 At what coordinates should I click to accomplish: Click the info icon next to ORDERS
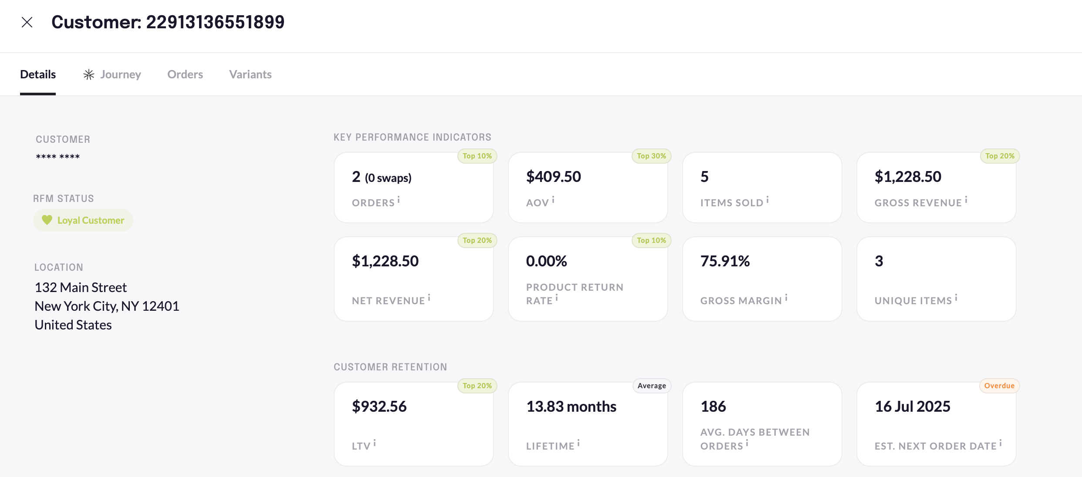tap(399, 200)
